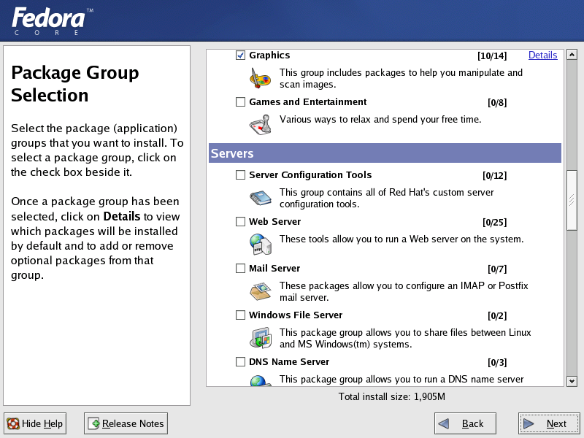Check the Games and Entertainment checkbox
The height and width of the screenshot is (438, 584).
coord(240,102)
